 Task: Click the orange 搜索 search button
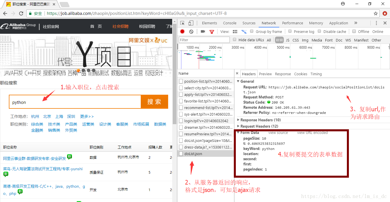point(154,102)
